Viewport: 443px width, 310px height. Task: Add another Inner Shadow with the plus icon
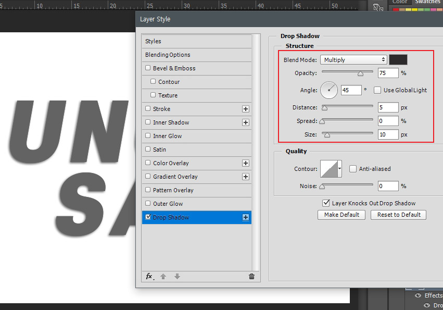coord(246,122)
